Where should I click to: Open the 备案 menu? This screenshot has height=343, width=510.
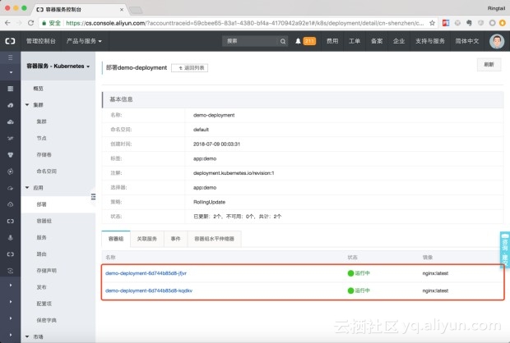coord(377,41)
